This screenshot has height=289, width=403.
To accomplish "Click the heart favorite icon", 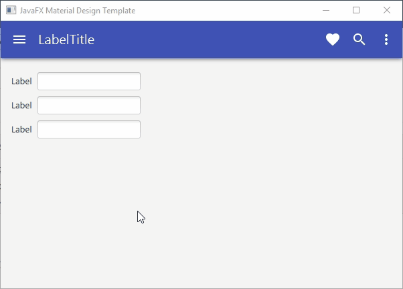I will tap(333, 39).
